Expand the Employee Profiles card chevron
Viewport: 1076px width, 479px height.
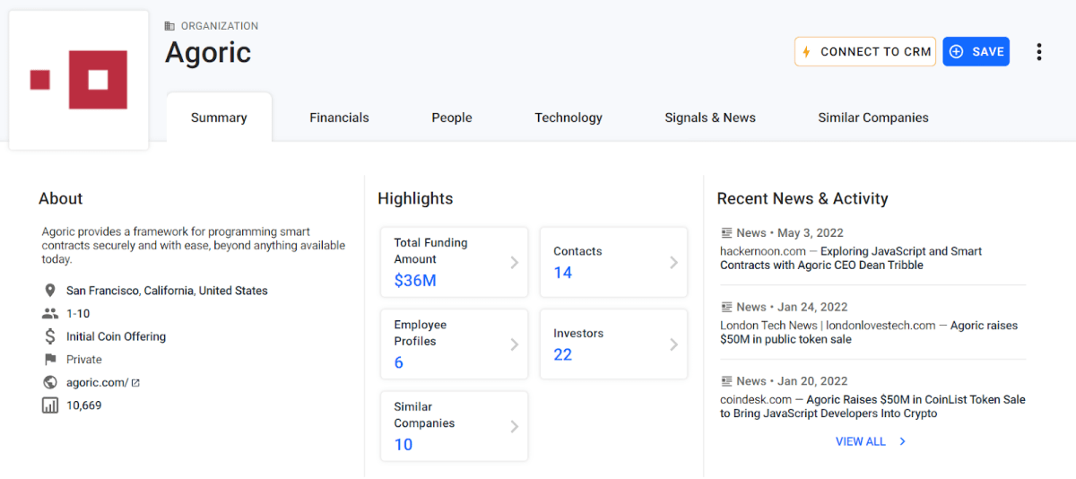[514, 344]
